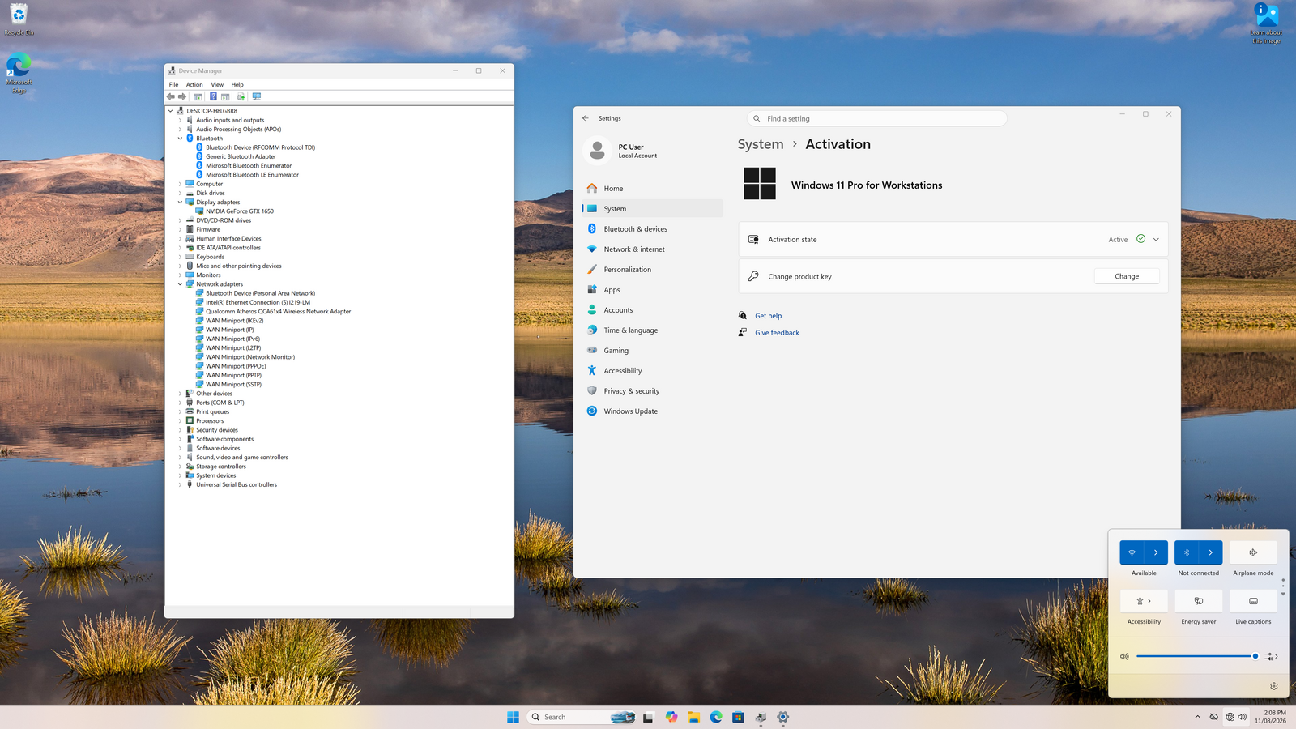Open Windows Update in Settings sidebar
The width and height of the screenshot is (1296, 729).
click(x=652, y=411)
